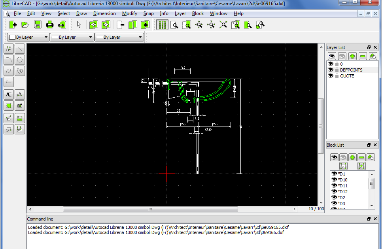The width and height of the screenshot is (382, 249).
Task: Open the Create Block tool
Action: click(x=9, y=129)
